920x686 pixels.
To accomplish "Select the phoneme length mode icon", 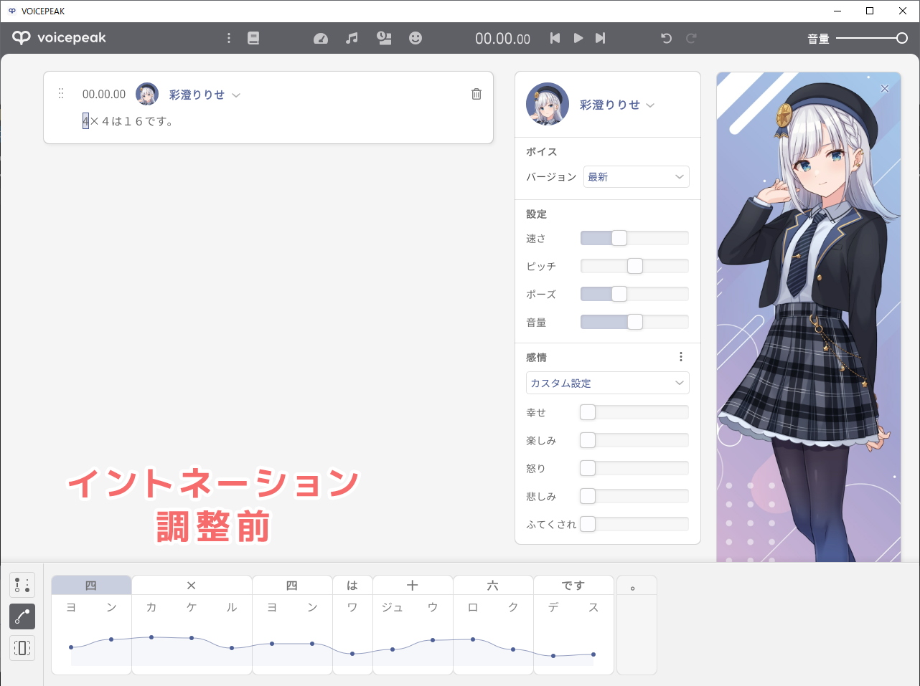I will (22, 648).
